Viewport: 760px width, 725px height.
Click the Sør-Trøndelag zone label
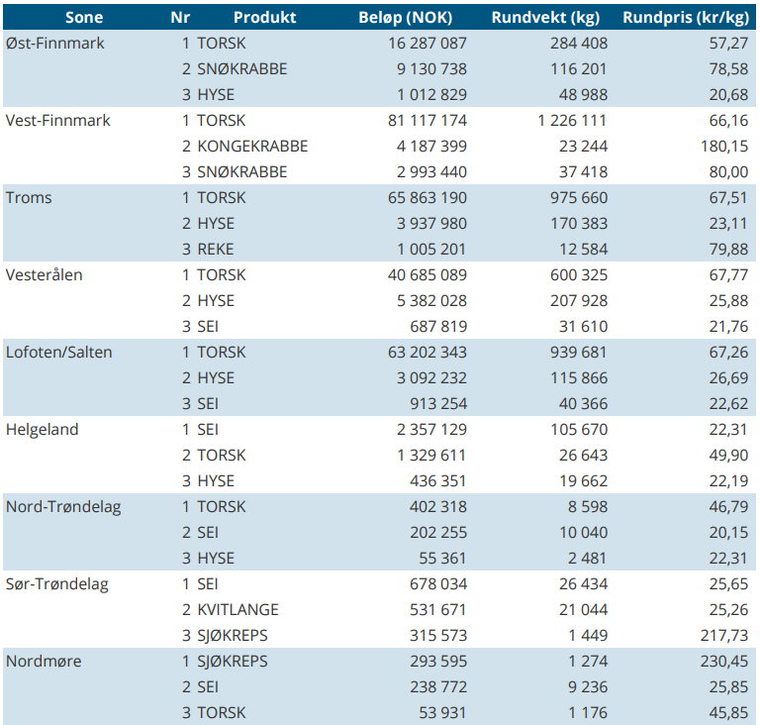coord(57,584)
